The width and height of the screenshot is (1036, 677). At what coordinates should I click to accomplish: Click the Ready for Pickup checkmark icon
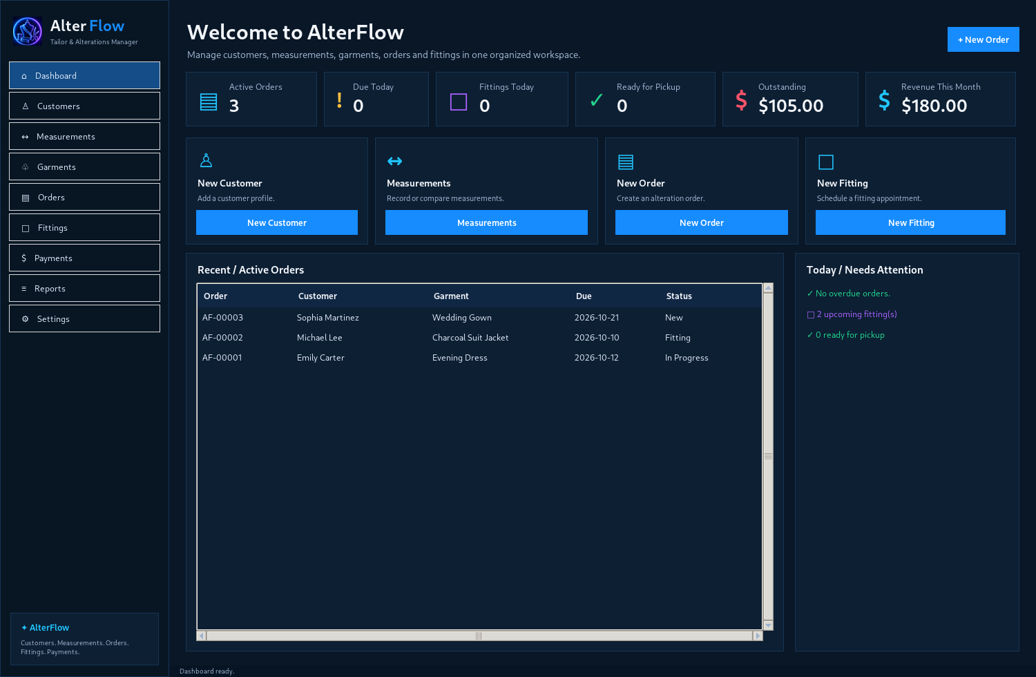[x=597, y=101]
